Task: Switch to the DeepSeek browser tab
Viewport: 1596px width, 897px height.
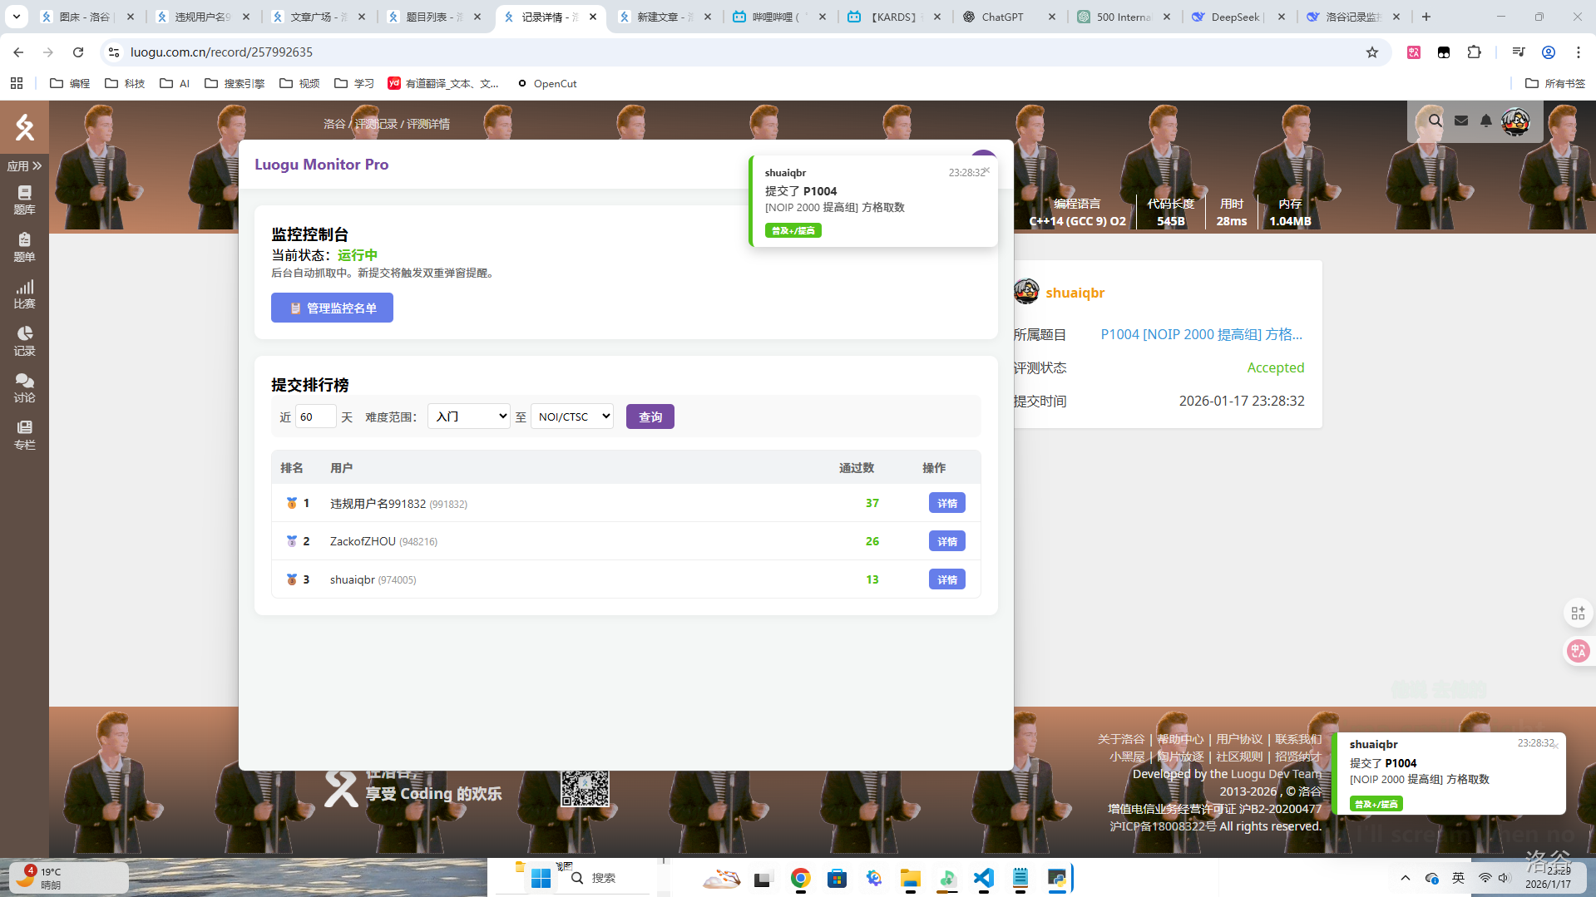Action: click(1234, 17)
